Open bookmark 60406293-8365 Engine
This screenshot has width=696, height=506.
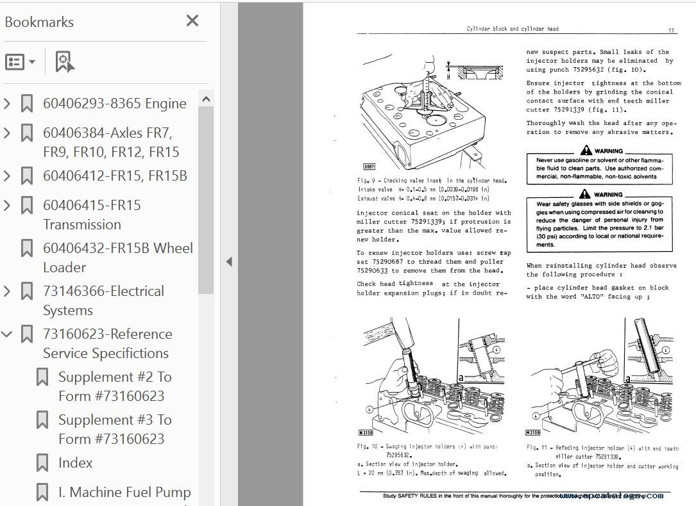pyautogui.click(x=115, y=104)
